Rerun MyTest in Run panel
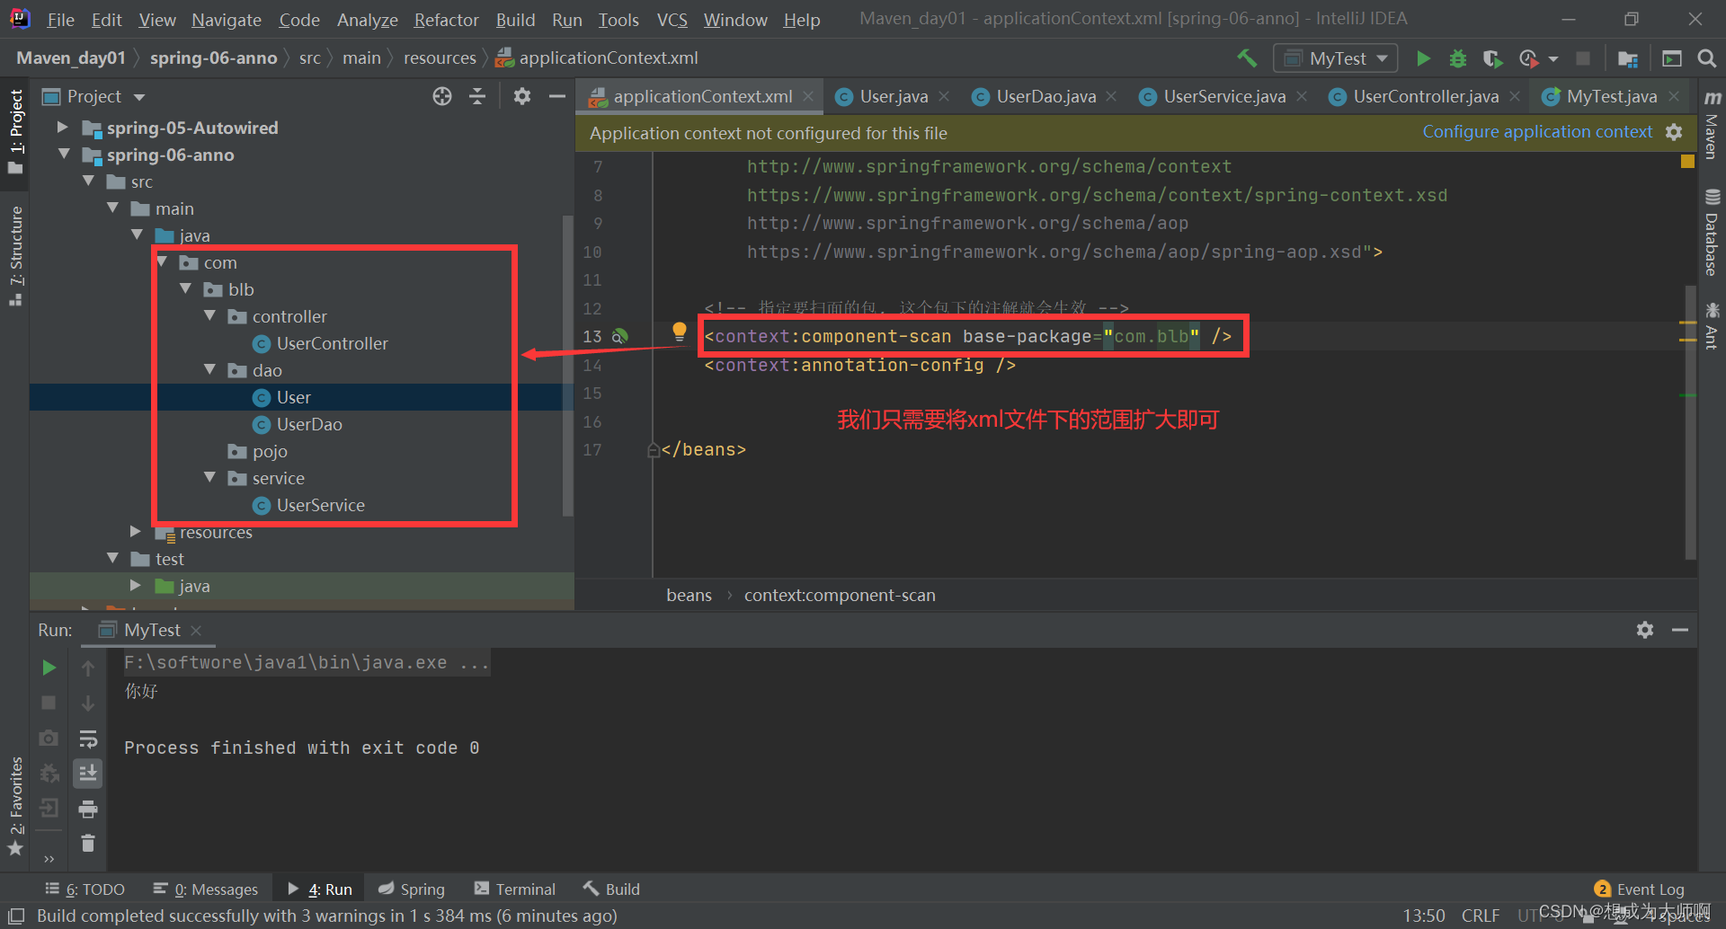This screenshot has width=1726, height=929. pos(49,668)
